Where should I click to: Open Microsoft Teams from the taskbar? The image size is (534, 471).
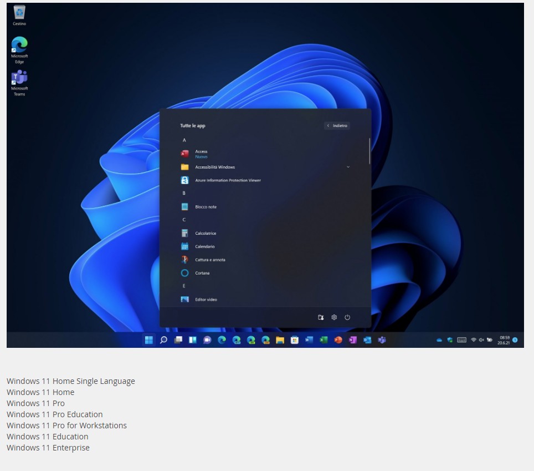pos(382,340)
